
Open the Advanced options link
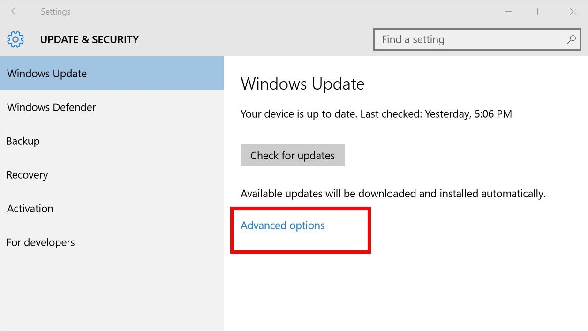[x=282, y=226]
